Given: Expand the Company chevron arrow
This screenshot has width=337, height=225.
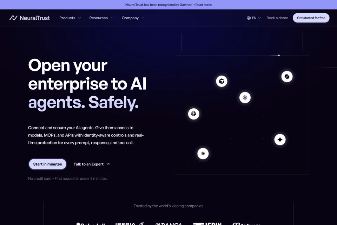Looking at the screenshot, I should tap(143, 18).
